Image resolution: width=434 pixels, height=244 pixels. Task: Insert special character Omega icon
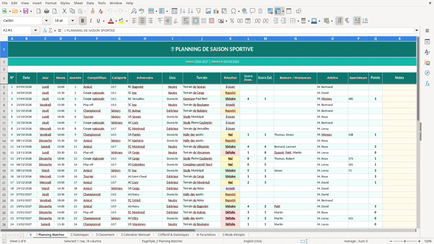coord(233,11)
